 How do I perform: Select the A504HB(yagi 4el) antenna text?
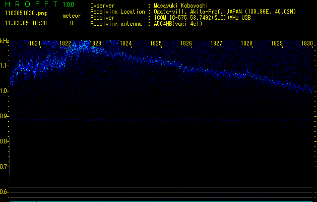[178, 24]
